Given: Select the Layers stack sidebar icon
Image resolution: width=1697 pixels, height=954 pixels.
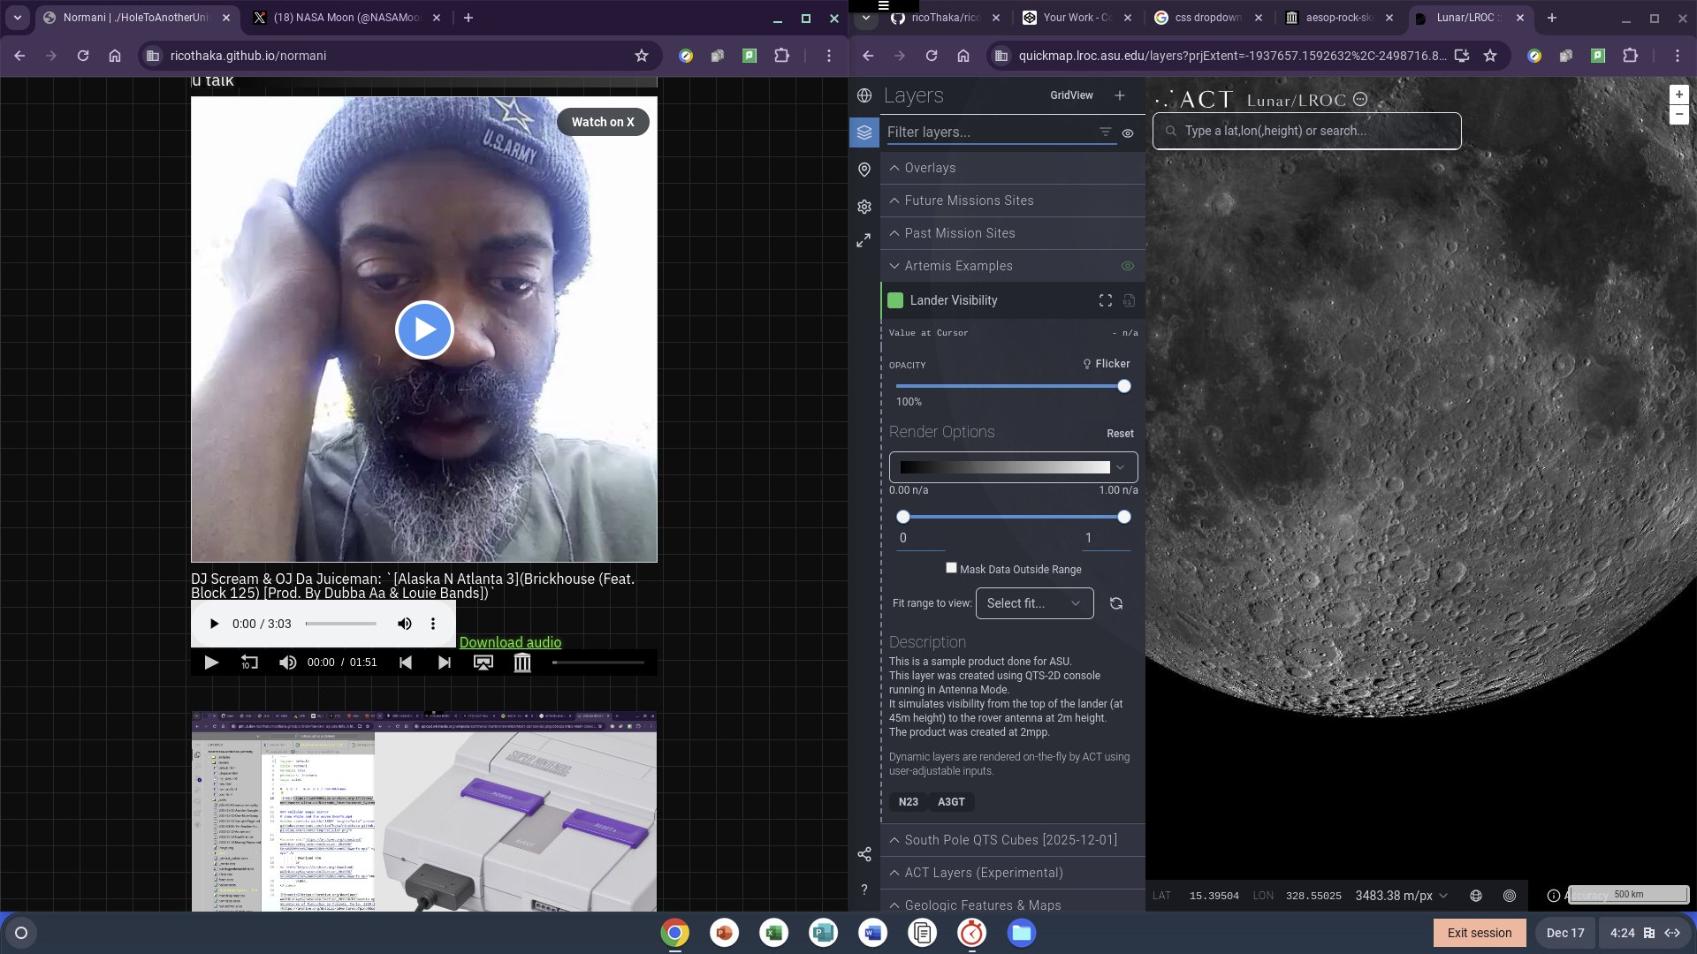Looking at the screenshot, I should pos(864,132).
